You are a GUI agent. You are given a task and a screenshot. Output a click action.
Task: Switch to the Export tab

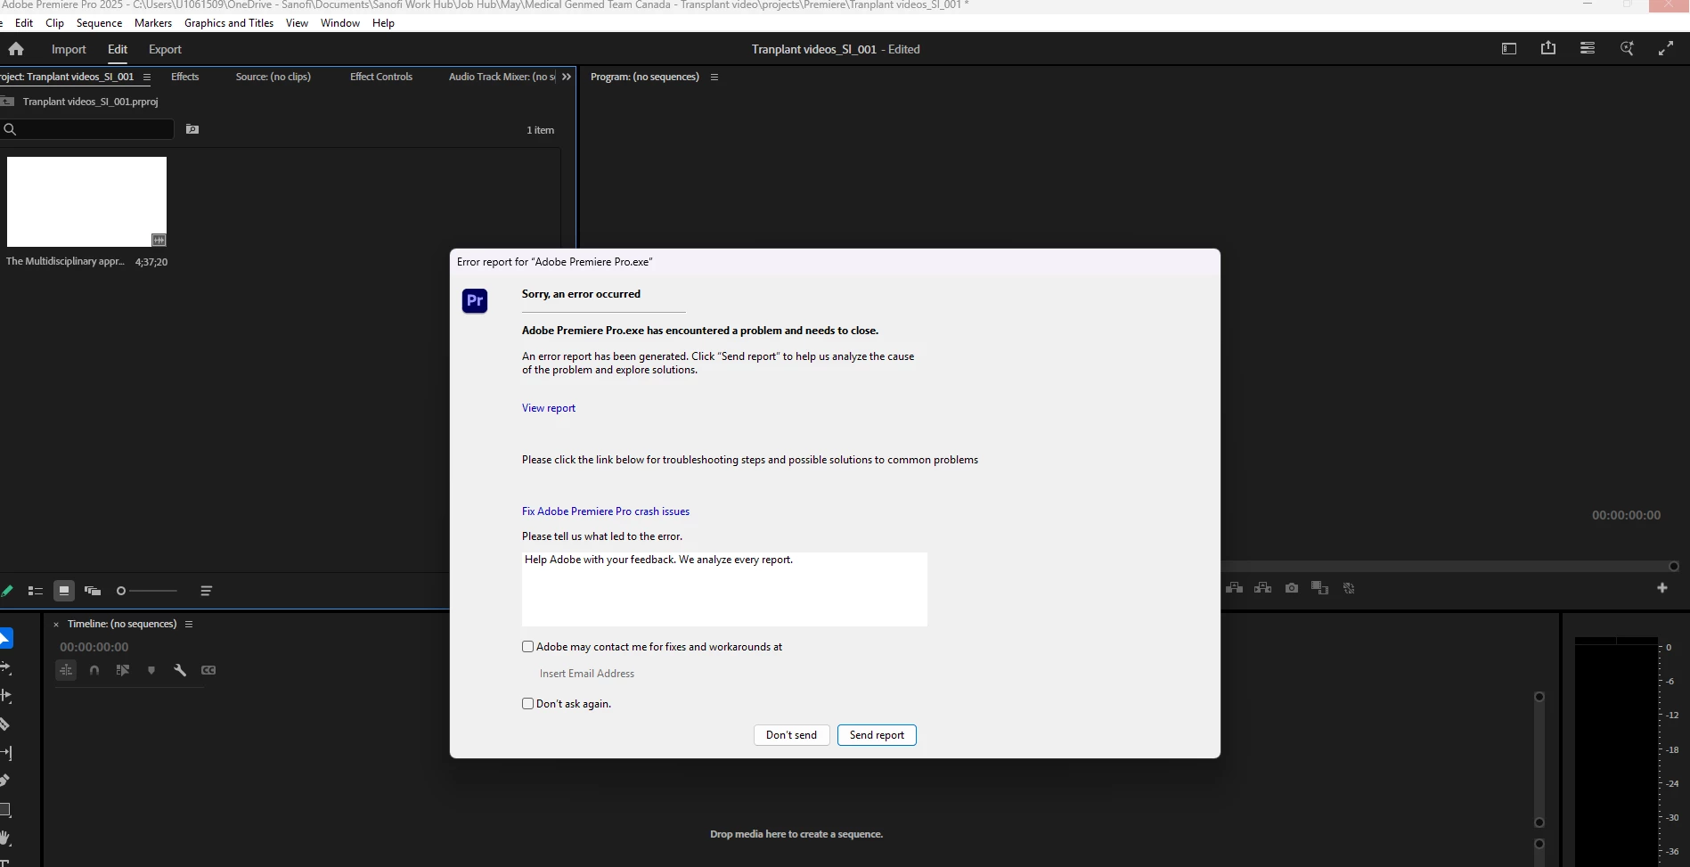coord(165,49)
